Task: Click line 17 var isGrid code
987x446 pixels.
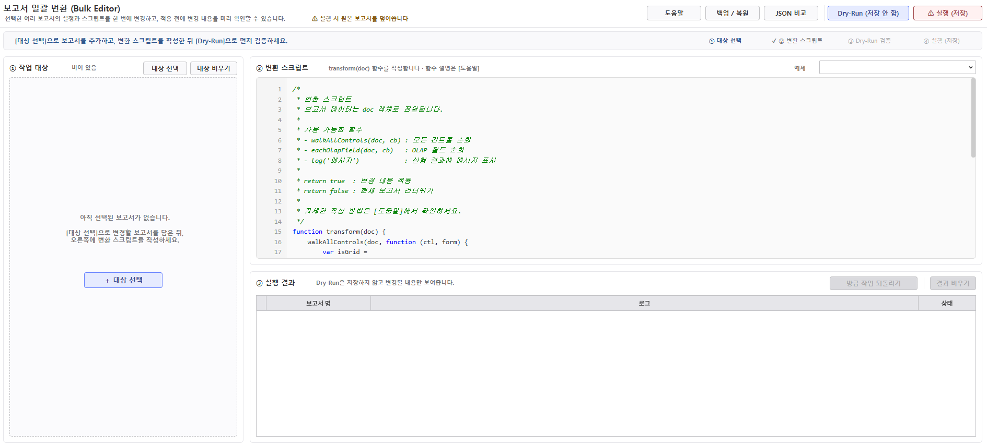Action: click(x=345, y=252)
